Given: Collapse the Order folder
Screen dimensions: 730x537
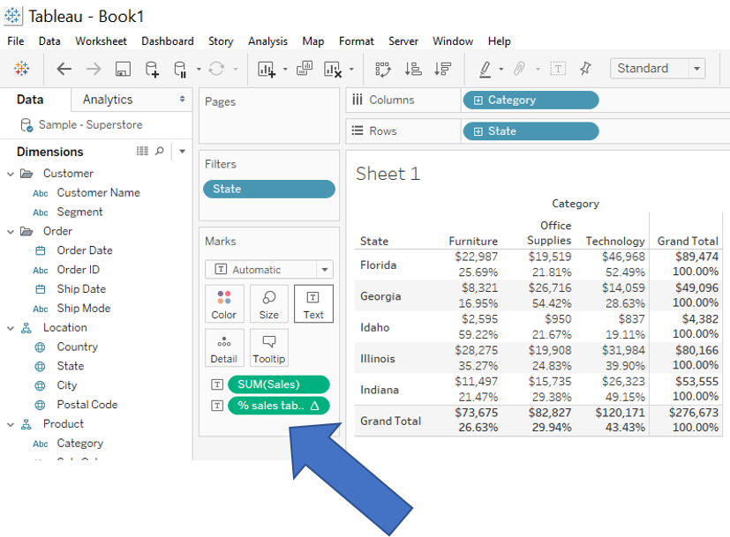Looking at the screenshot, I should 11,232.
